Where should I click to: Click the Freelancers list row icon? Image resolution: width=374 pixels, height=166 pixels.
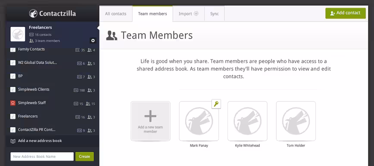tap(13, 117)
